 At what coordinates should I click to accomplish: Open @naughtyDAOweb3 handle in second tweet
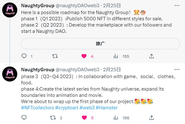(77, 70)
